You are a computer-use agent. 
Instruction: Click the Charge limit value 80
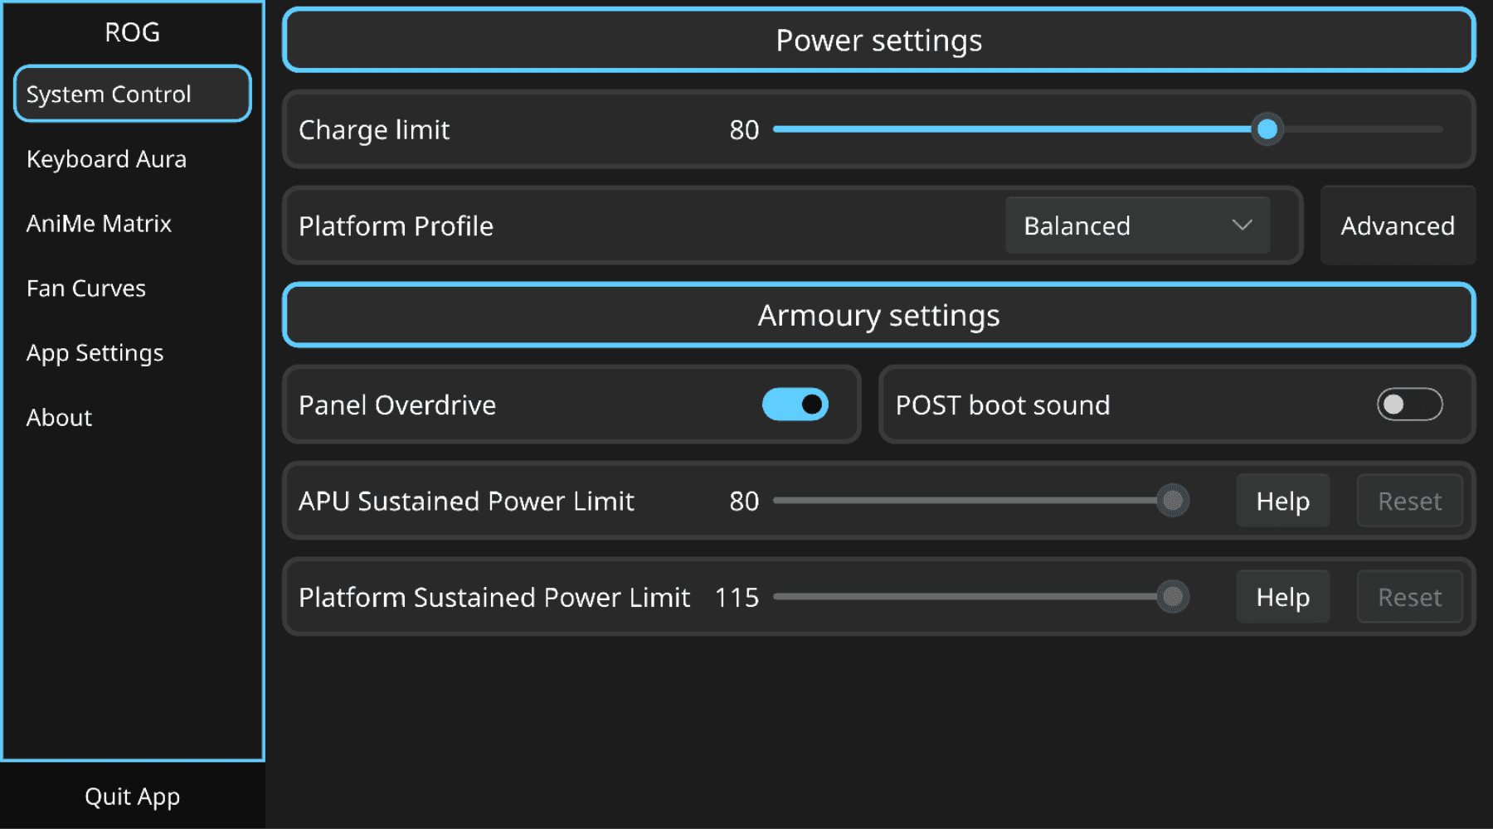744,129
